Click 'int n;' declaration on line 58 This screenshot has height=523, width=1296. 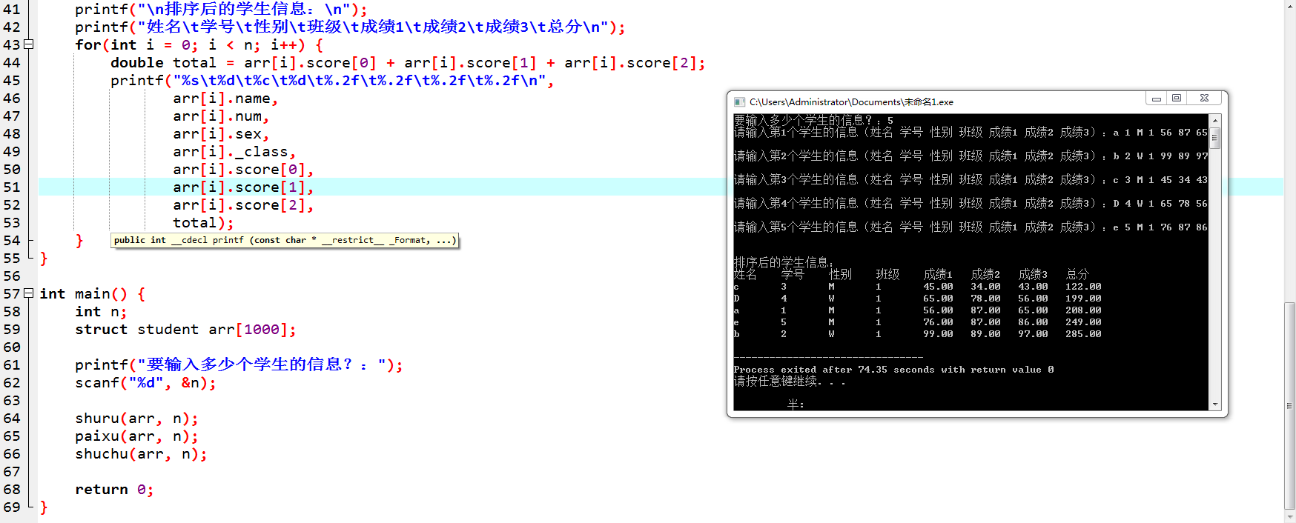101,311
